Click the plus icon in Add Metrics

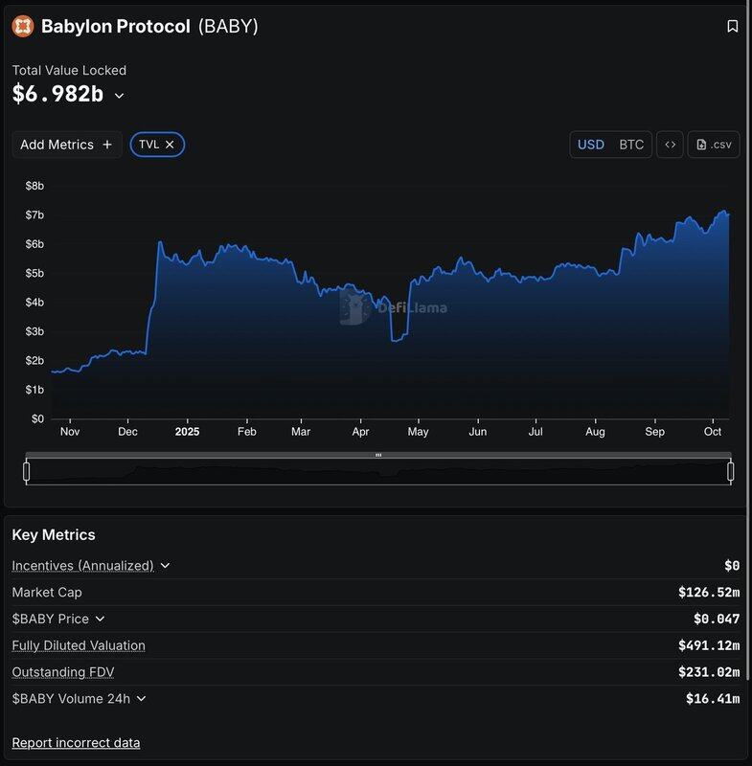pos(107,145)
